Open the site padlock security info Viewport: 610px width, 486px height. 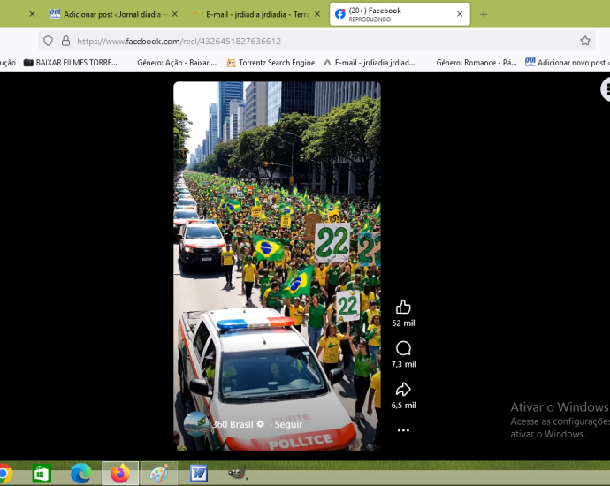66,41
